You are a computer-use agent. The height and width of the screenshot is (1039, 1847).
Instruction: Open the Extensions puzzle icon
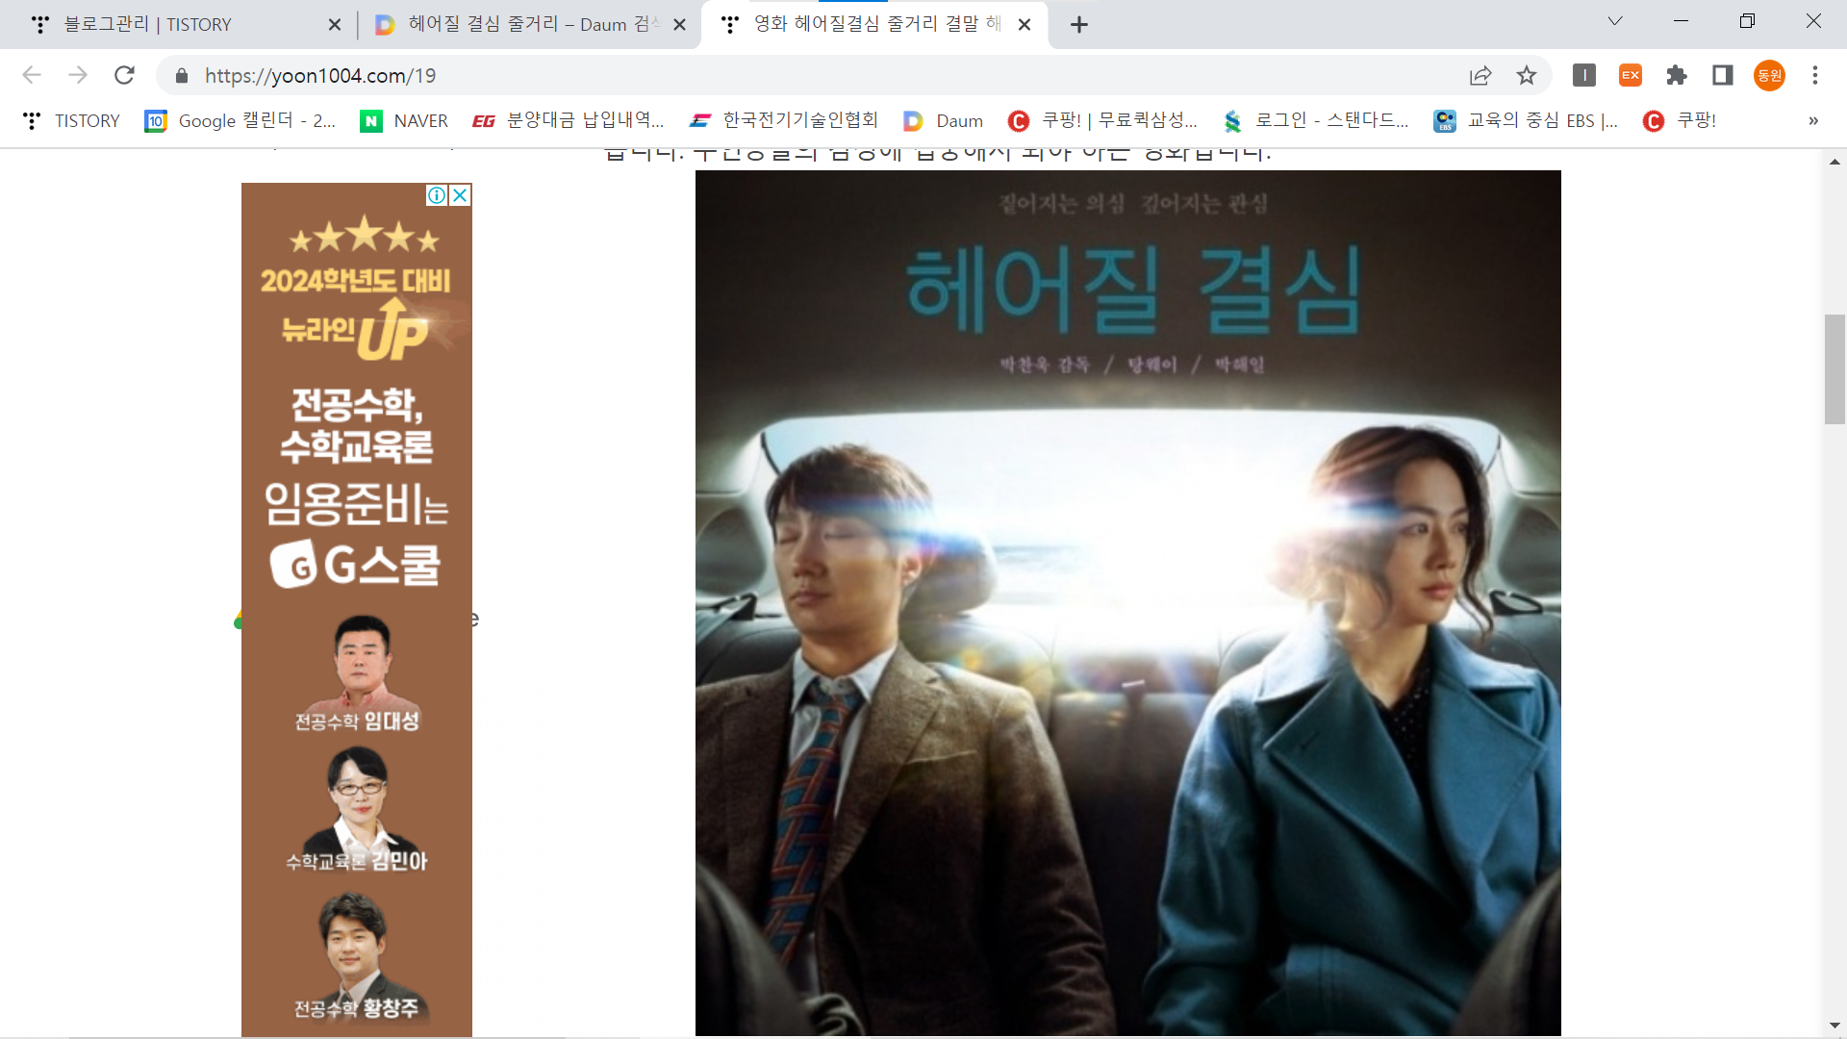pyautogui.click(x=1677, y=75)
